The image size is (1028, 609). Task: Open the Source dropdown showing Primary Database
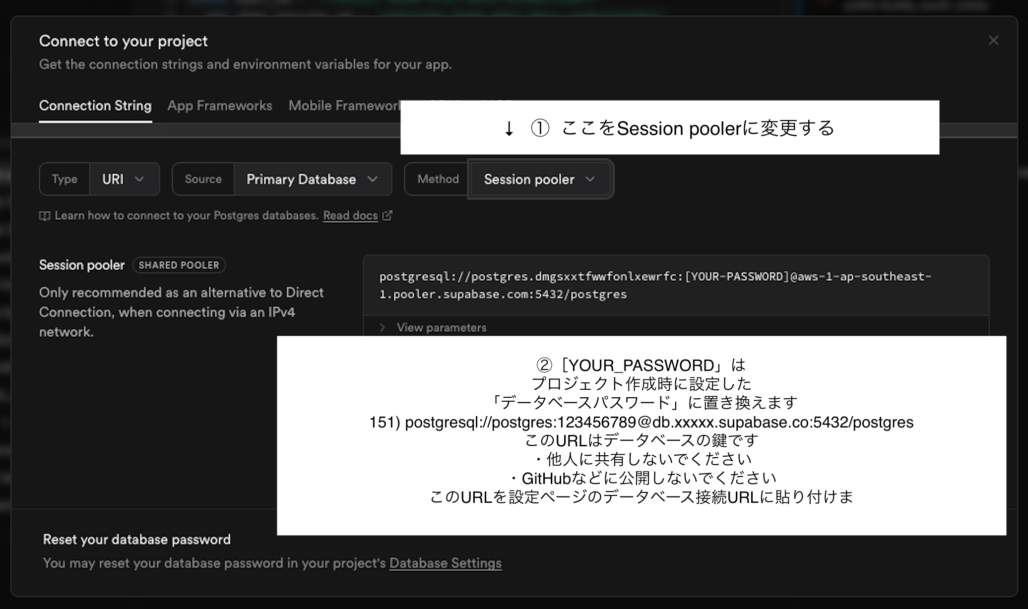pyautogui.click(x=301, y=179)
